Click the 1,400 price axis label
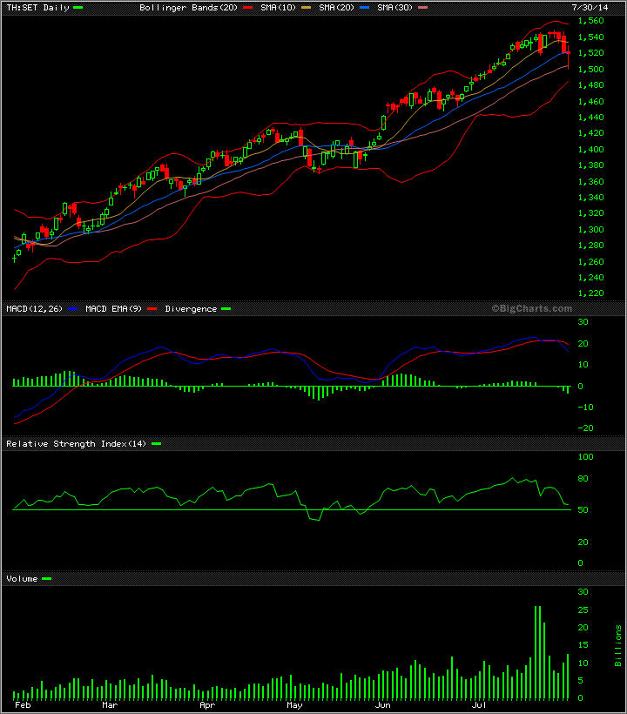 point(591,150)
